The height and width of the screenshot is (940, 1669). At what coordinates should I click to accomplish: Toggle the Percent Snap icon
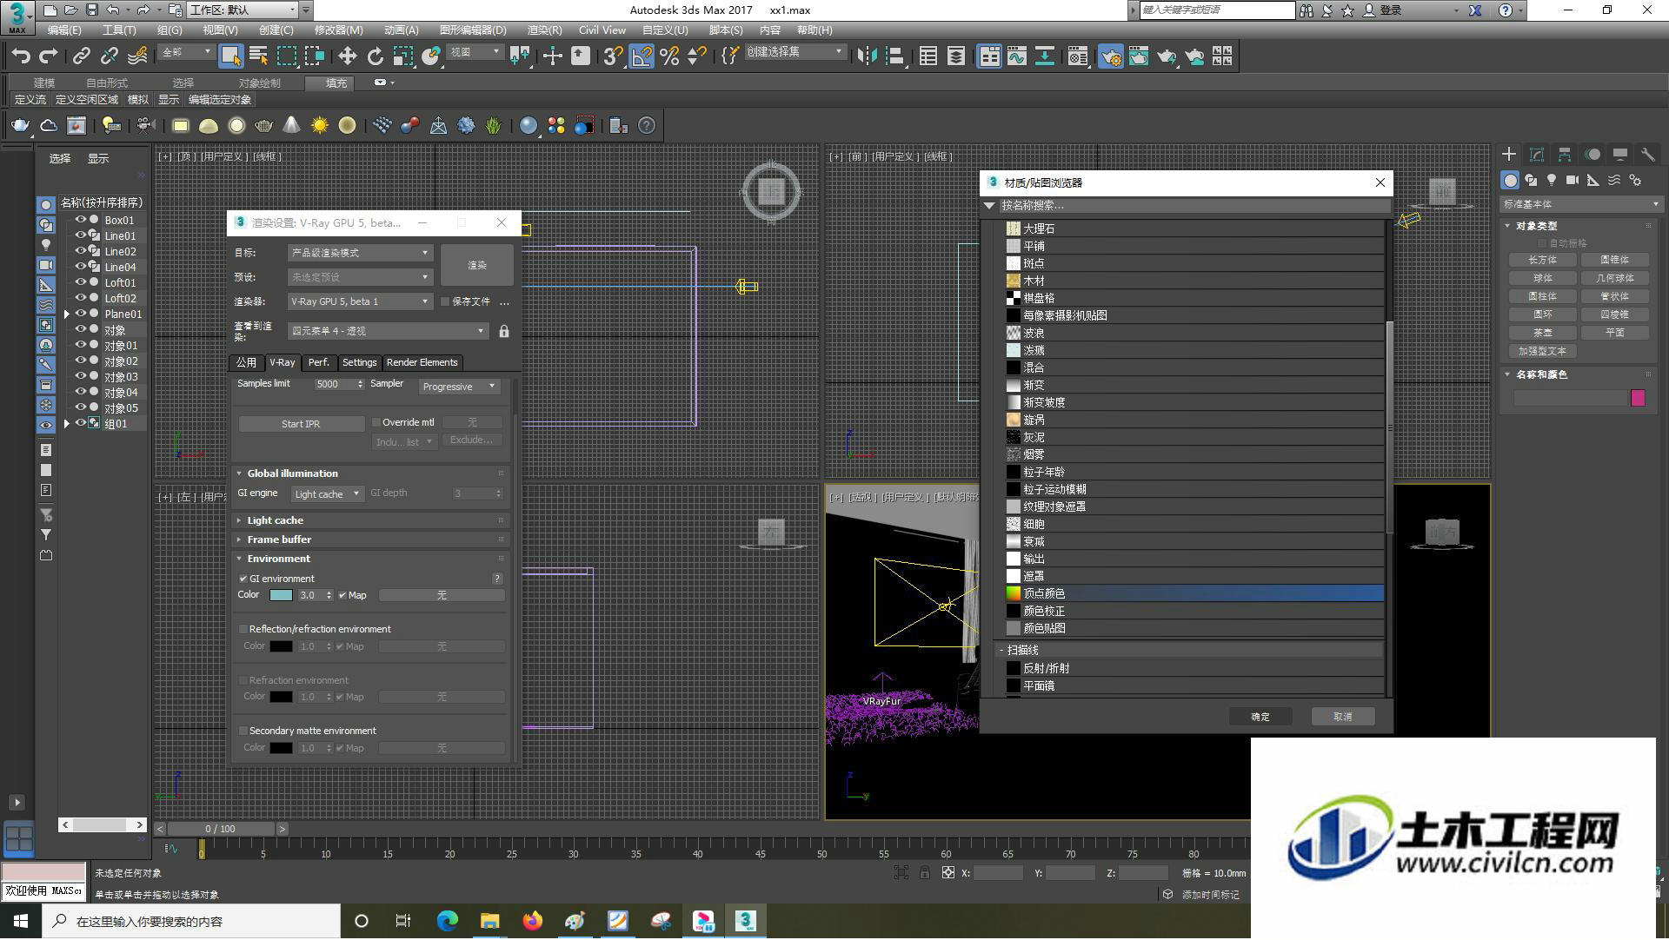669,56
